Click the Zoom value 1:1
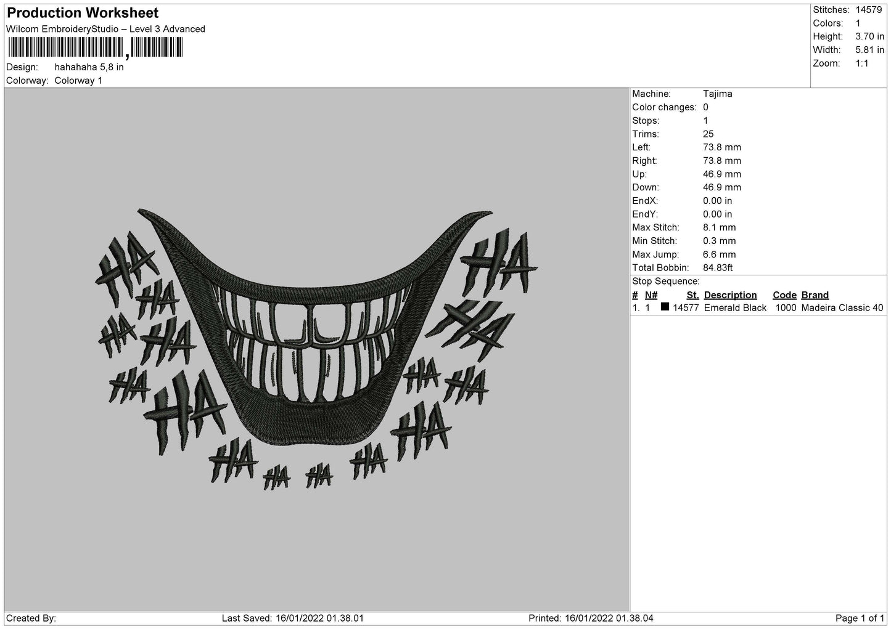The image size is (891, 629). pos(862,63)
